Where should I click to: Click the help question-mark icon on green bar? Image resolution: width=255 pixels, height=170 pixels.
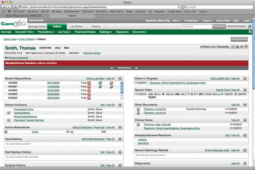[250, 32]
